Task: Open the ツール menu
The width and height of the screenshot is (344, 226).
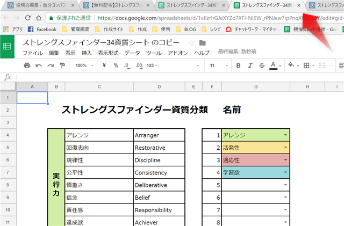Action: 154,53
